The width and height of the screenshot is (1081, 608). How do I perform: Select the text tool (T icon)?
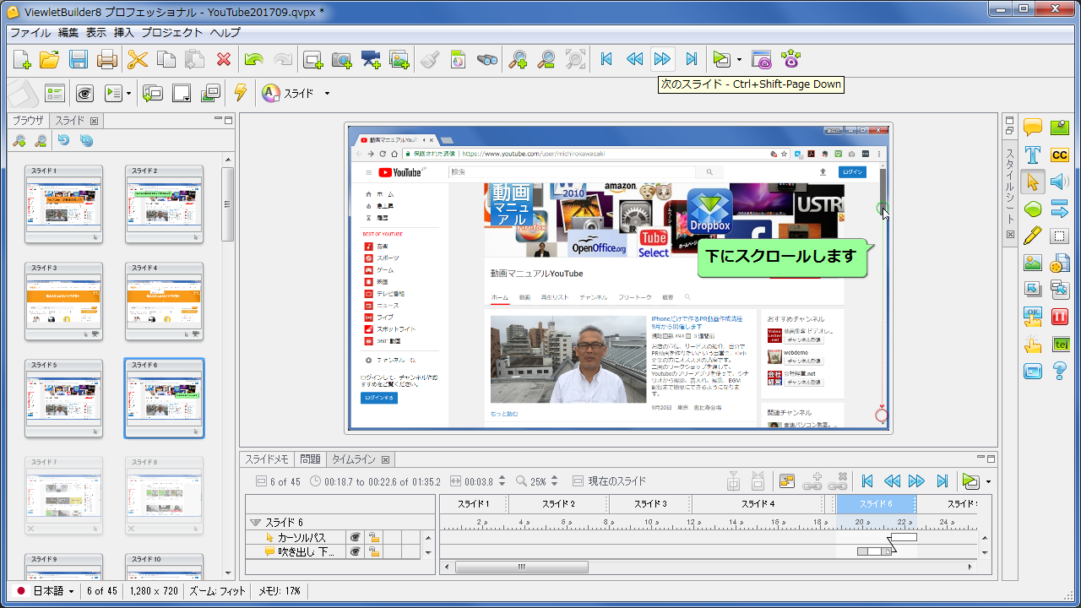1032,155
